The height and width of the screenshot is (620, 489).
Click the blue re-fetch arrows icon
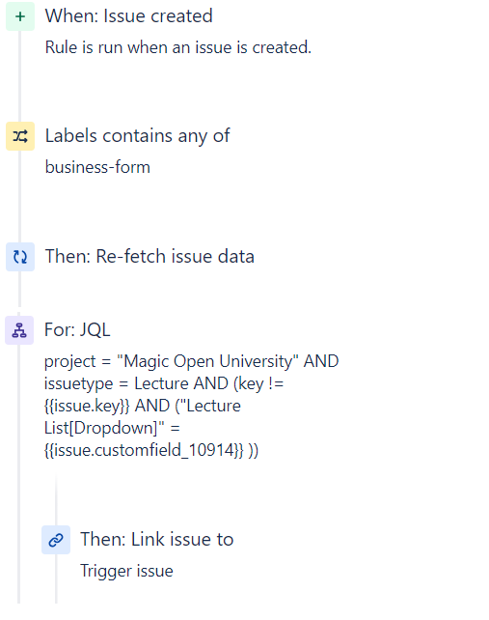click(20, 257)
